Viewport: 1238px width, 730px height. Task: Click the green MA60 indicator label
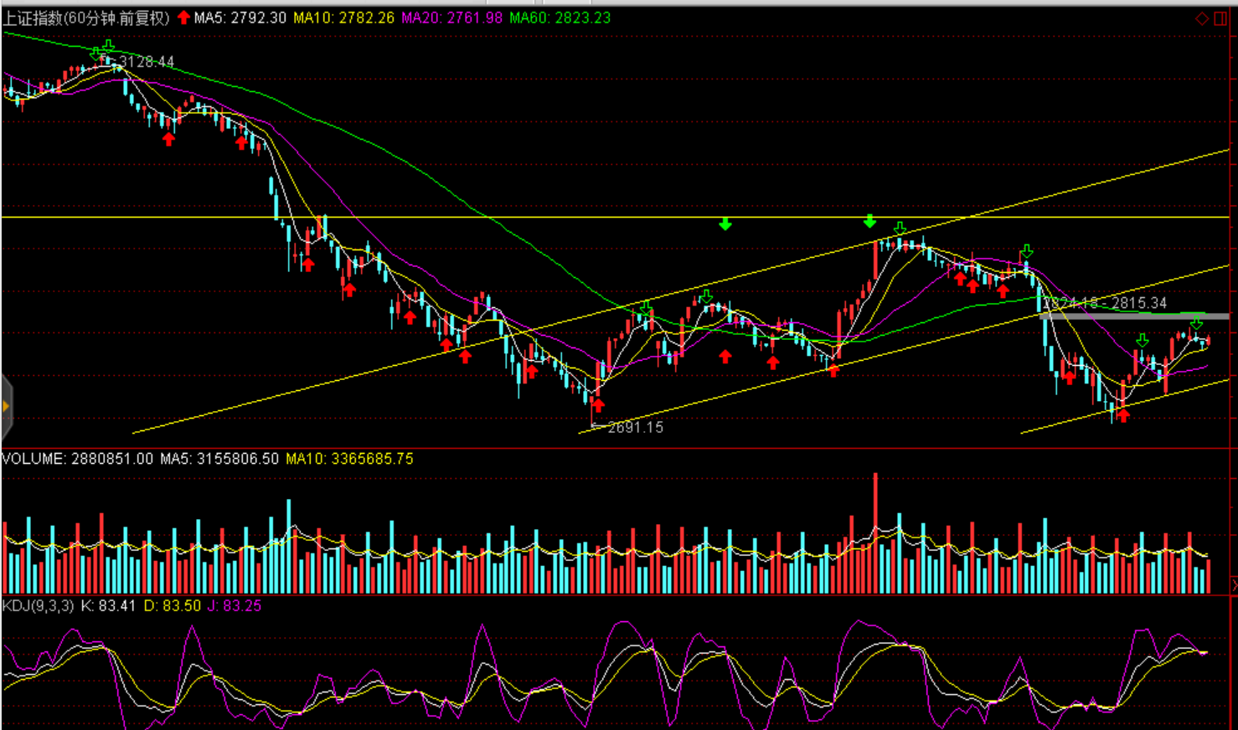coord(560,18)
